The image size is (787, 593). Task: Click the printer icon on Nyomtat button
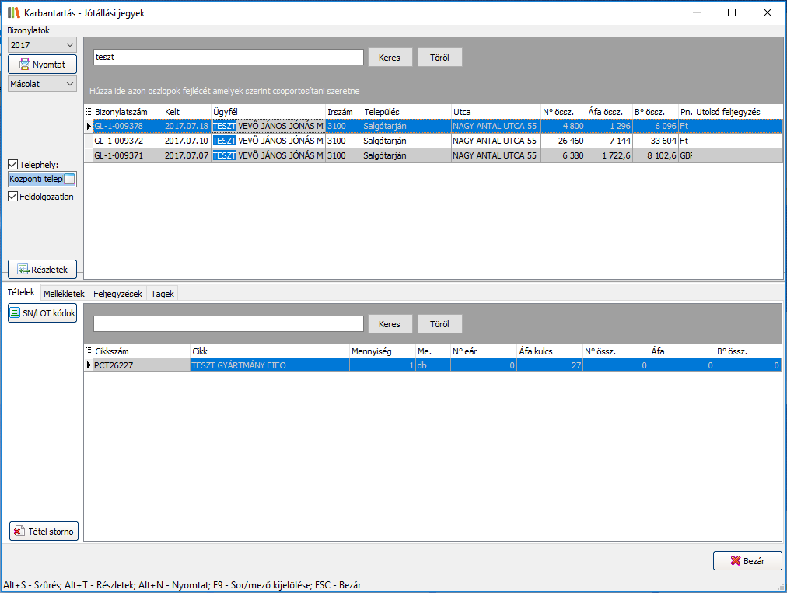pos(25,65)
